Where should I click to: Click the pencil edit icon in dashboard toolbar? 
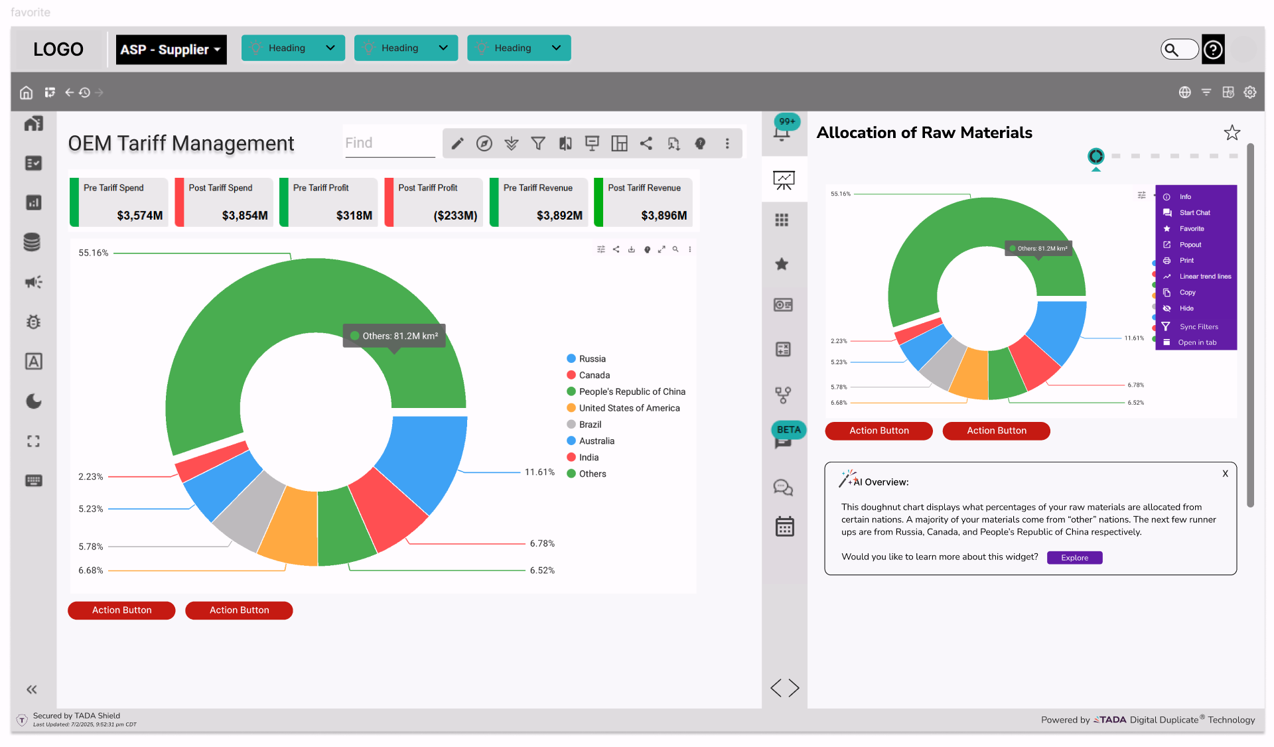point(457,143)
